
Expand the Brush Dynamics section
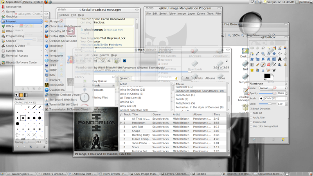pos(251,108)
